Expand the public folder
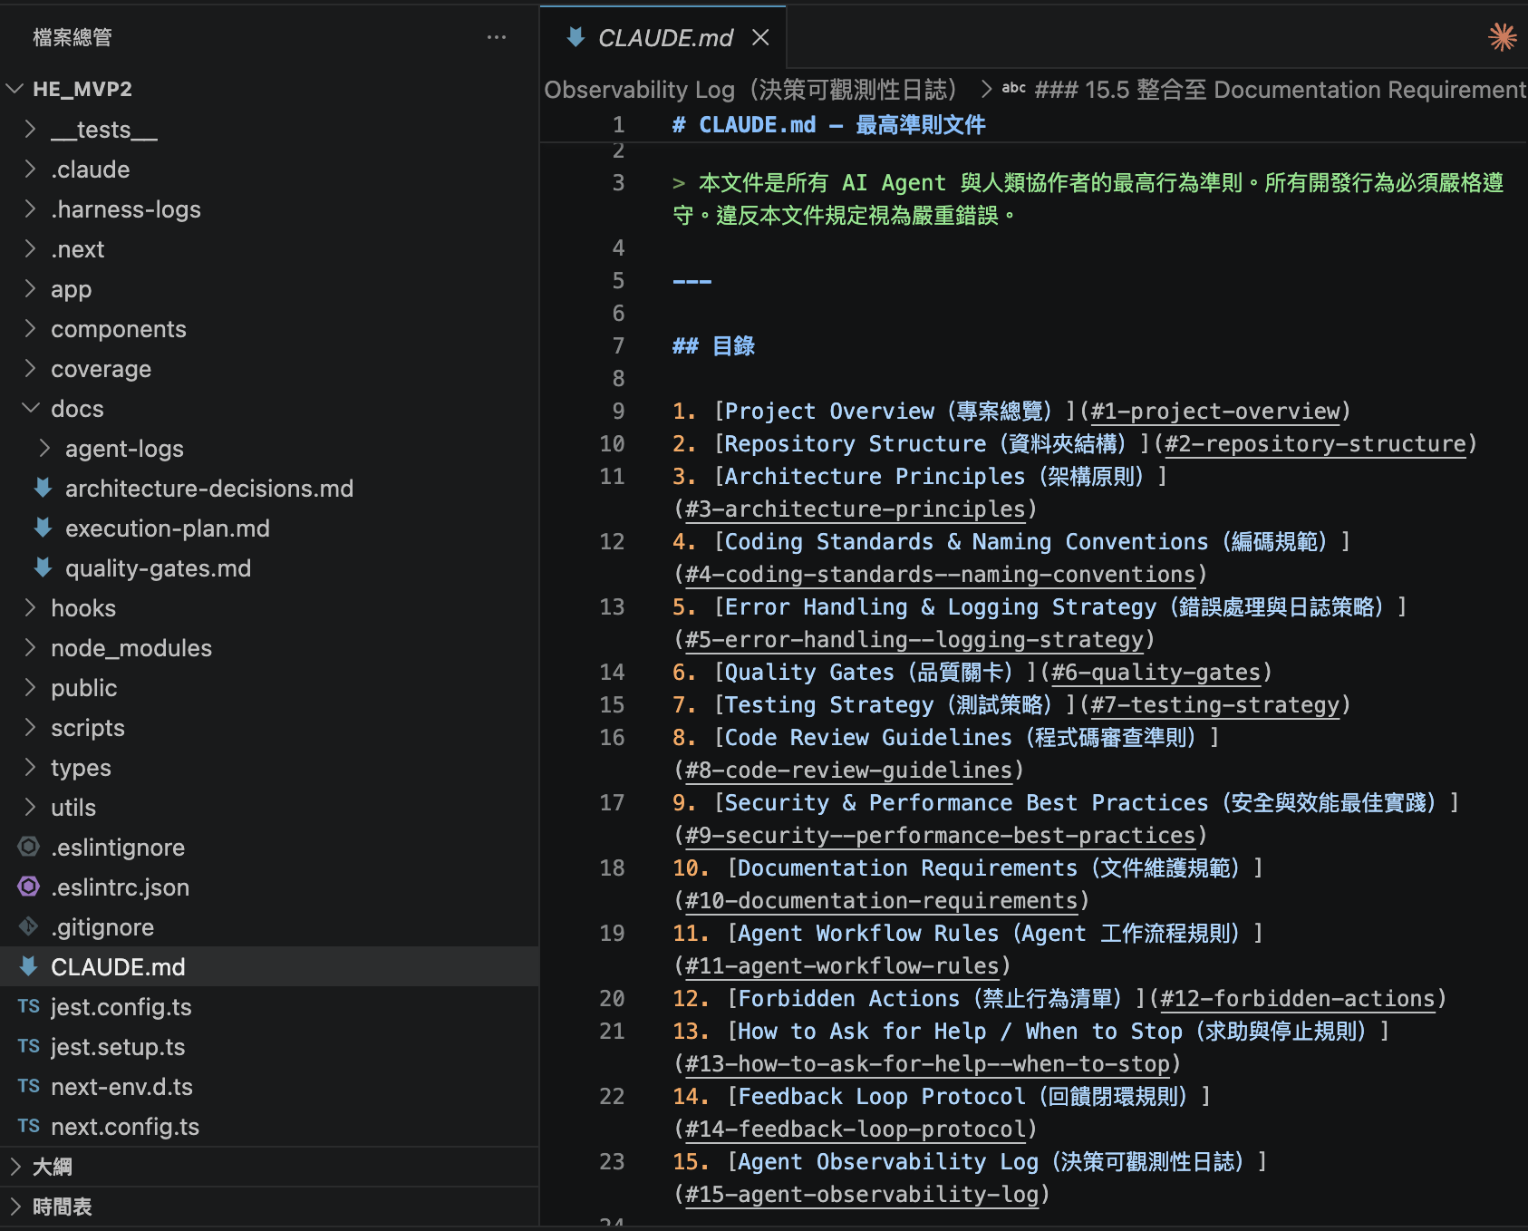1528x1231 pixels. click(30, 687)
